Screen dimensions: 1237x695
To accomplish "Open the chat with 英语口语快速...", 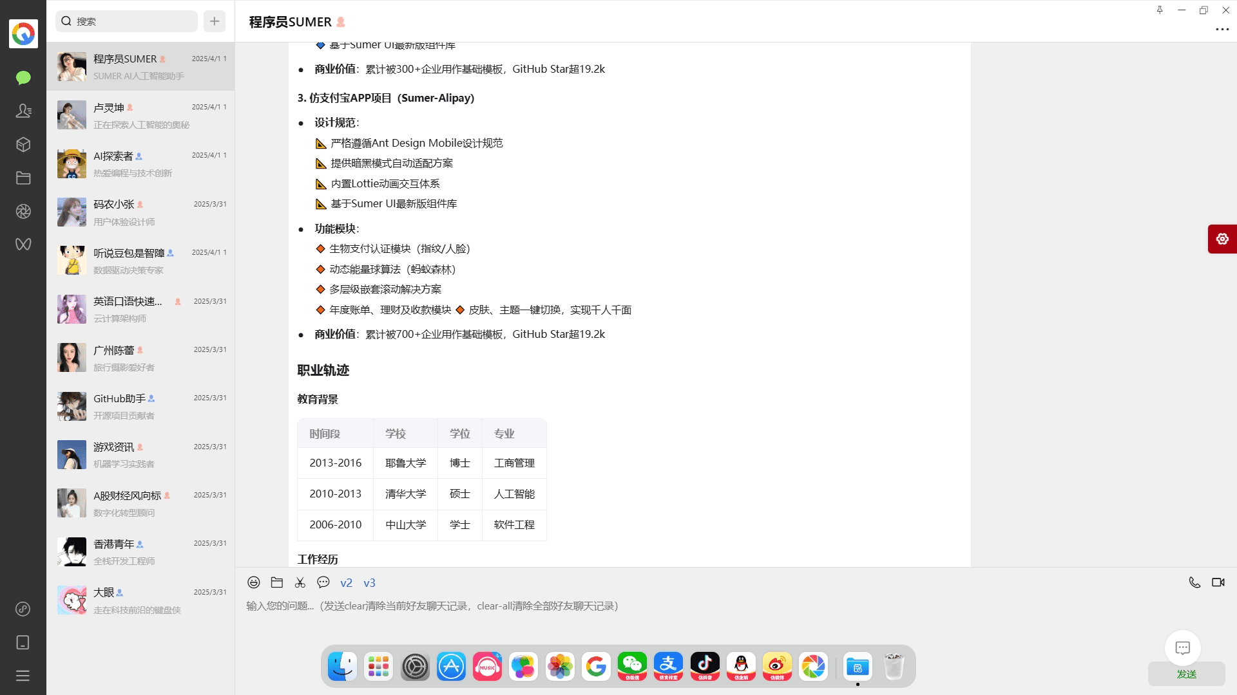I will [140, 310].
